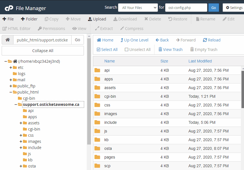Select the apps folder icon in list
The image size is (244, 170).
point(97,79)
